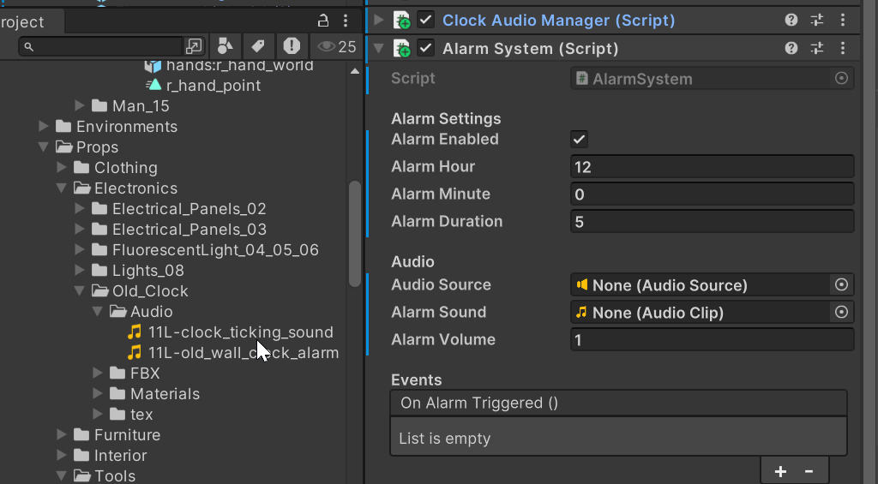Expand the tex folder
Screen dimensions: 878x484
click(98, 414)
